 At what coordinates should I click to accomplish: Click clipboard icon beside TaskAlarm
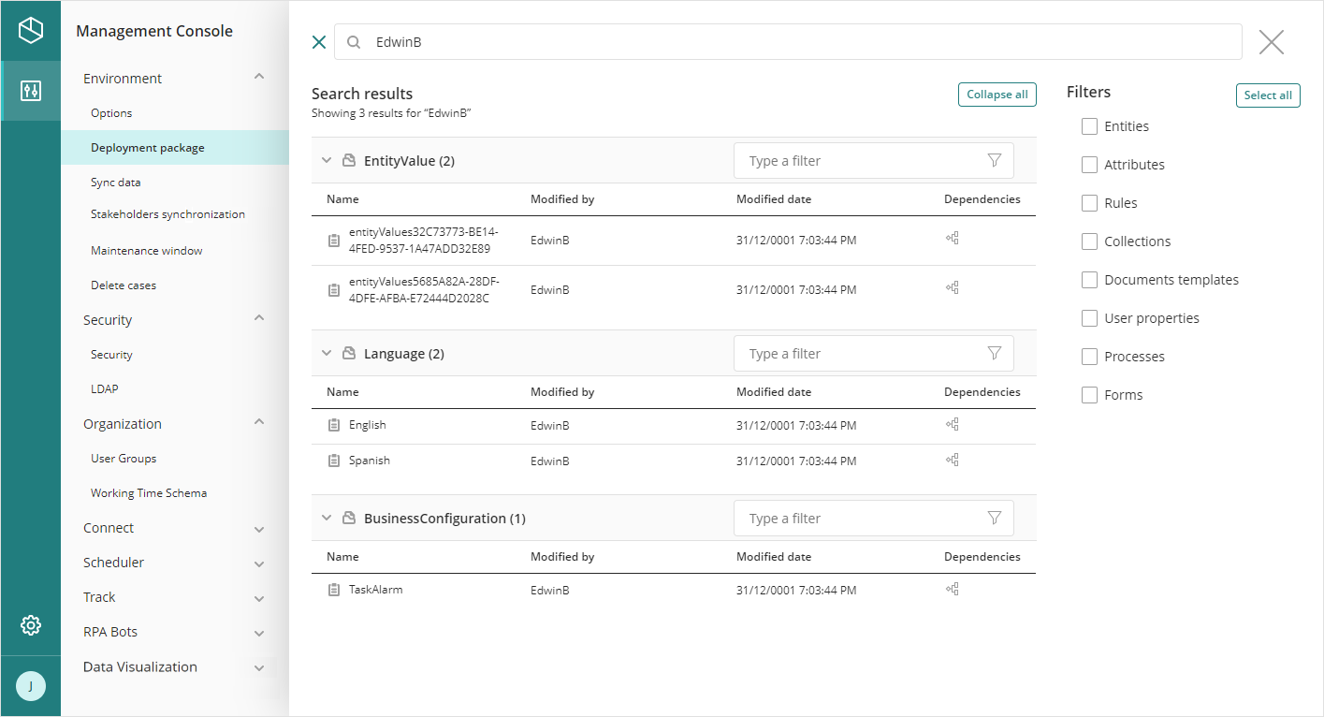pos(334,590)
